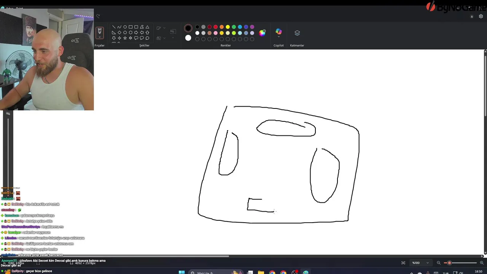
Task: Open first Chrome icon in taskbar
Action: [272, 272]
